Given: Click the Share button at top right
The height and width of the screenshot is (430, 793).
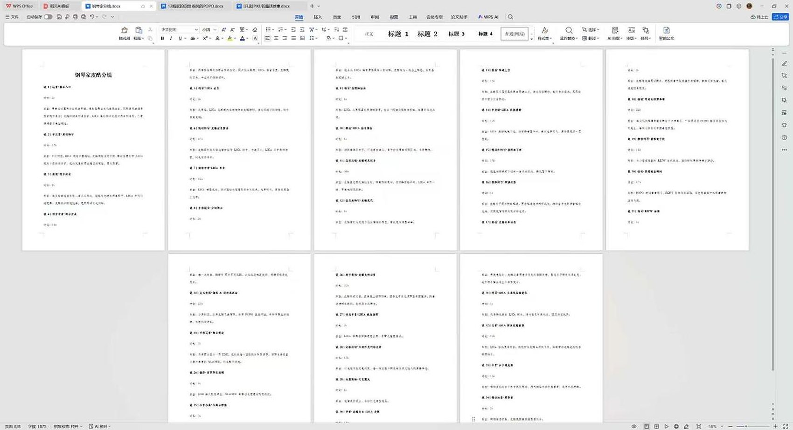Looking at the screenshot, I should point(780,17).
